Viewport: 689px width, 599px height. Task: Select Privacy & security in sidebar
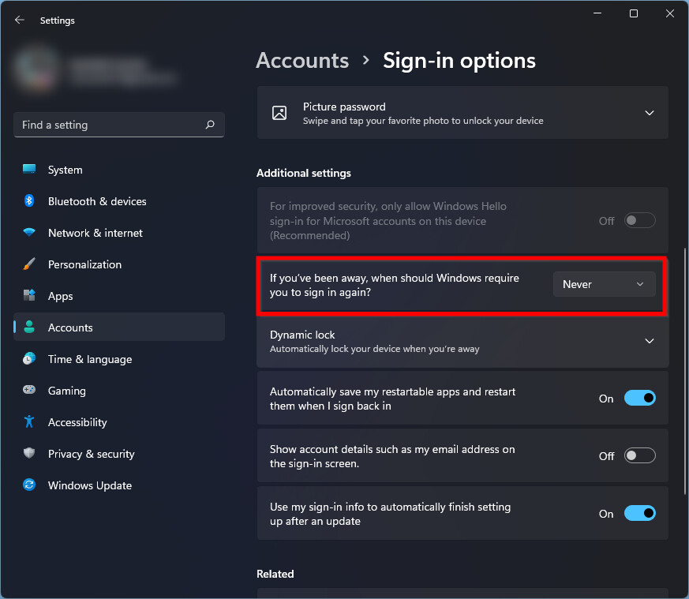pyautogui.click(x=119, y=454)
